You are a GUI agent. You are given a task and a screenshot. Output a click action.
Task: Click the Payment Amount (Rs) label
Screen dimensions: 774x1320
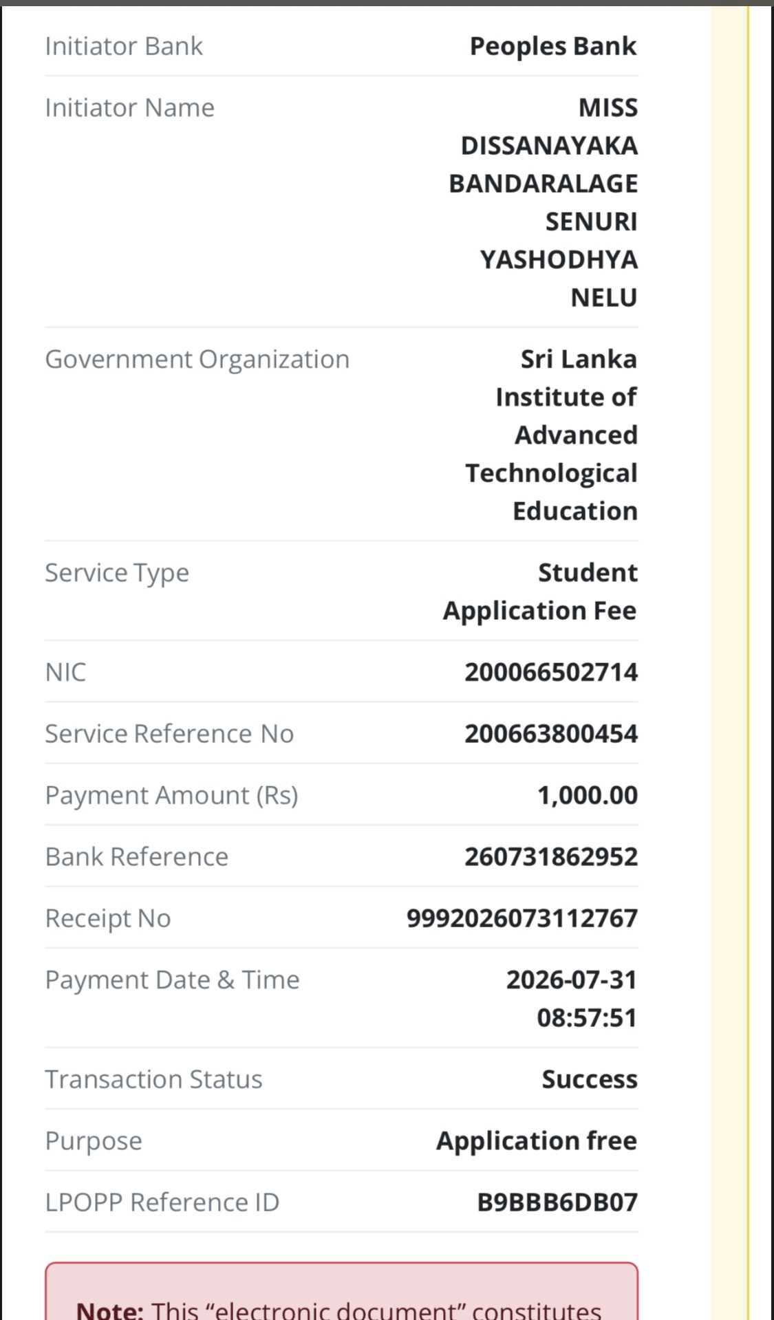[172, 795]
